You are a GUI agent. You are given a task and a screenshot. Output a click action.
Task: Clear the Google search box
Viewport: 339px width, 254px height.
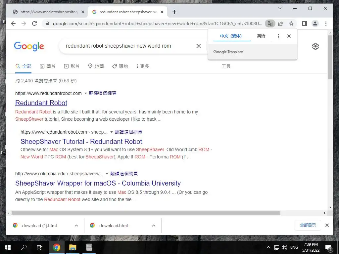(x=199, y=46)
